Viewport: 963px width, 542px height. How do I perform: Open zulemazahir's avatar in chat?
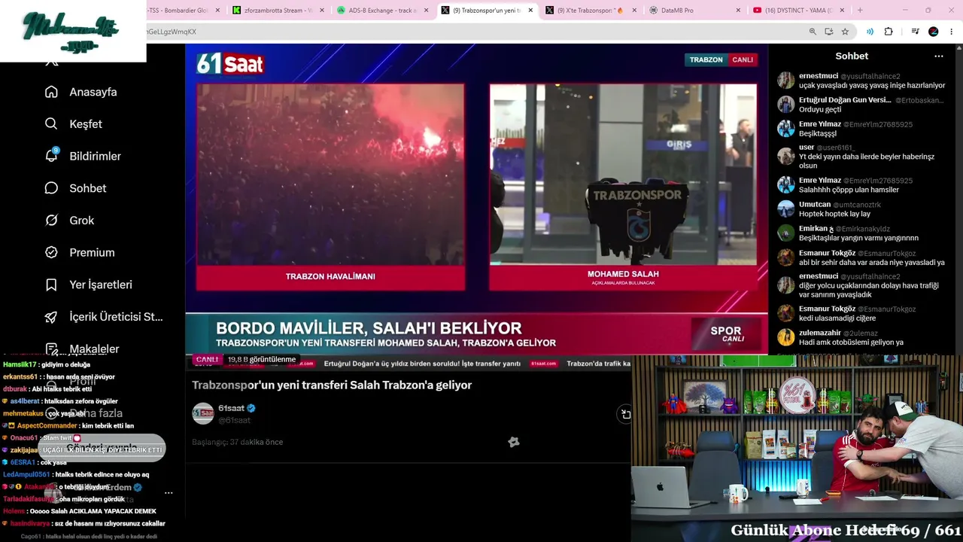pos(786,337)
